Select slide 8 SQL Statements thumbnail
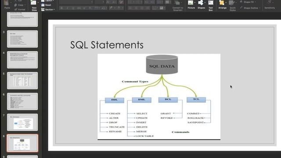The image size is (281, 158). (22, 143)
